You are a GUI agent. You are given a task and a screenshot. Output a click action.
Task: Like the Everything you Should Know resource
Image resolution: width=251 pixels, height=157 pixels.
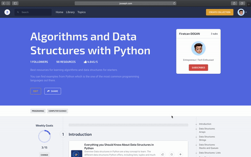click(x=163, y=154)
